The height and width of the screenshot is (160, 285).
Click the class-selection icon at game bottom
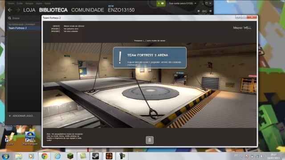click(x=150, y=140)
